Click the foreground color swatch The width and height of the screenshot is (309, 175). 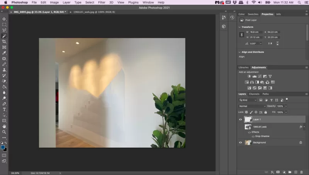3,147
